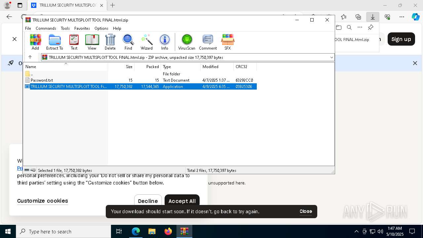Open Edge favorites star icon
Viewport: 423px width, 238px height.
tap(344, 17)
